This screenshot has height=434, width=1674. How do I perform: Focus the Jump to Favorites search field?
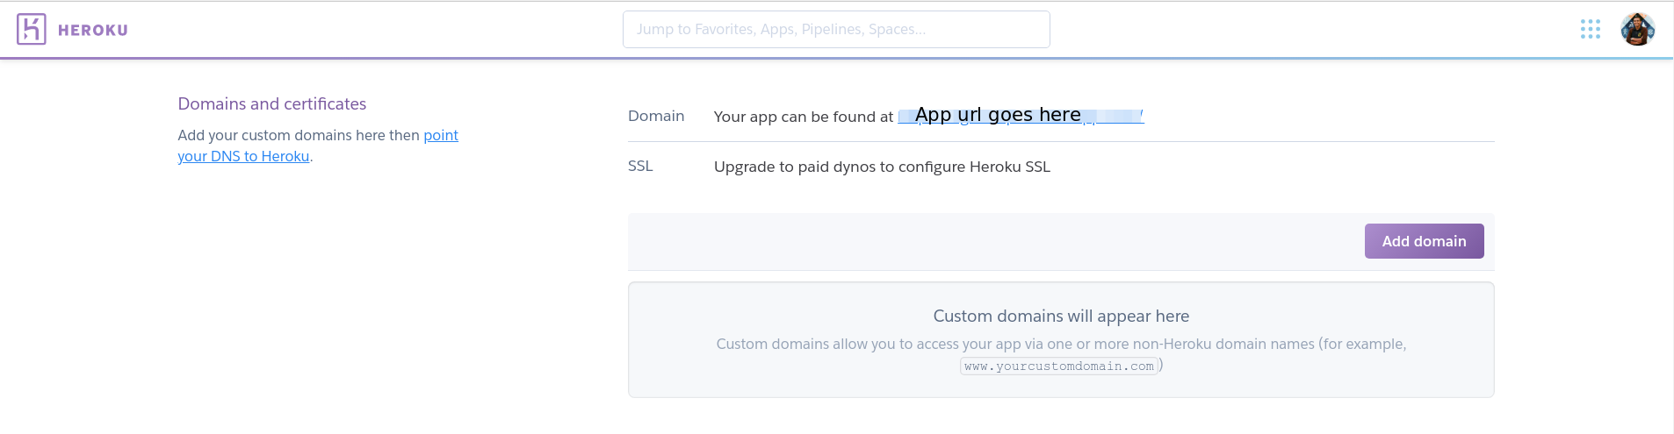[x=835, y=30]
